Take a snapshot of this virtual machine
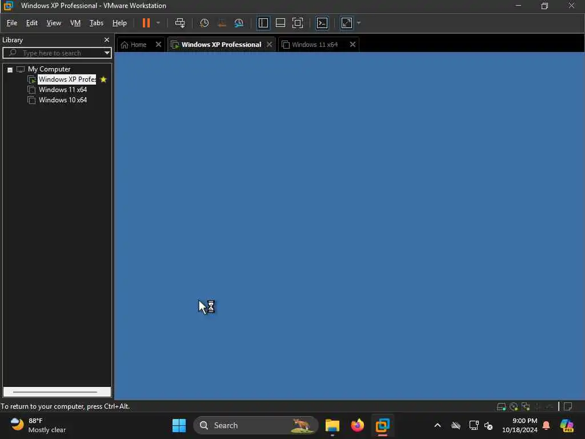Image resolution: width=585 pixels, height=439 pixels. pos(204,23)
